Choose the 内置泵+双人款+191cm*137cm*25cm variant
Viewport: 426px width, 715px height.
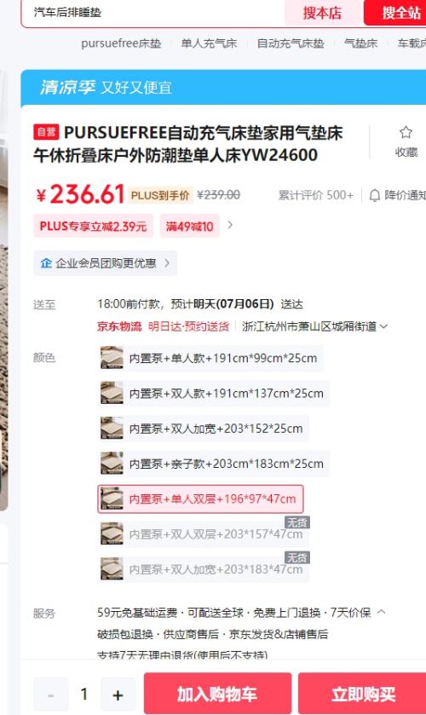tap(214, 393)
